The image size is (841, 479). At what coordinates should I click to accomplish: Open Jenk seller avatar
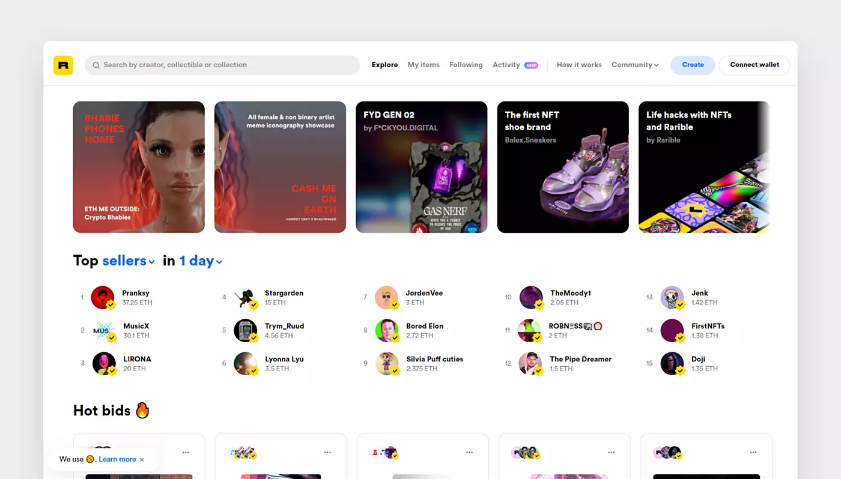[672, 298]
